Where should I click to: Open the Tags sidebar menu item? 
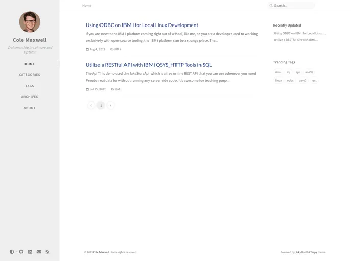[x=30, y=86]
